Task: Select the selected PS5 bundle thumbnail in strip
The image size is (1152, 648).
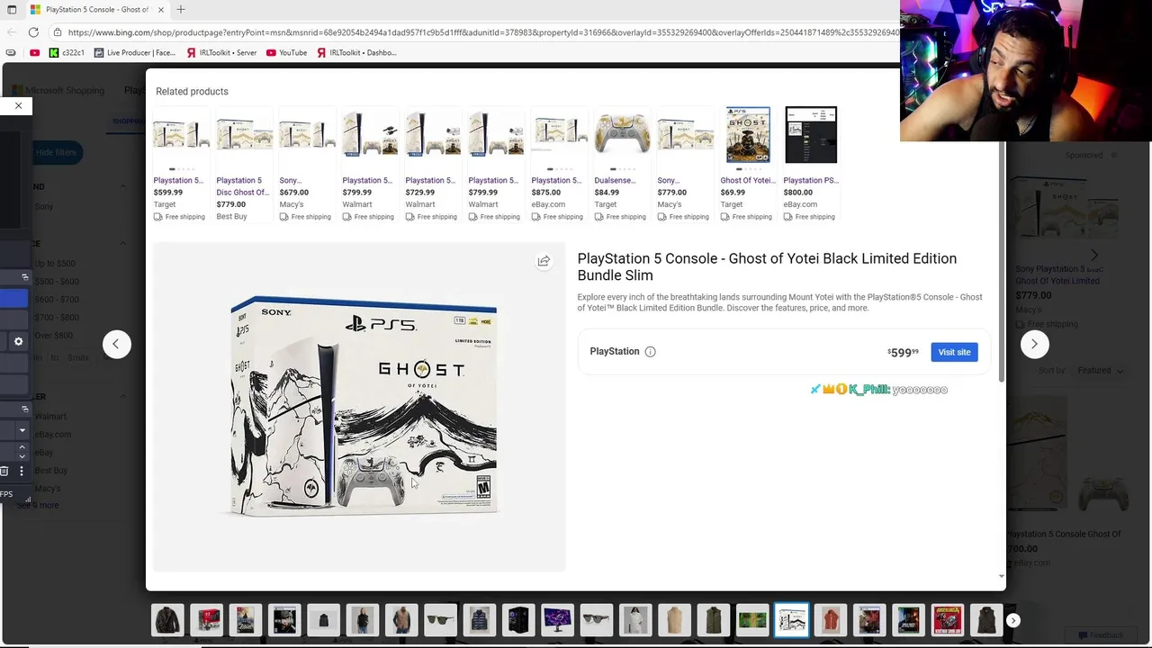Action: pyautogui.click(x=792, y=620)
